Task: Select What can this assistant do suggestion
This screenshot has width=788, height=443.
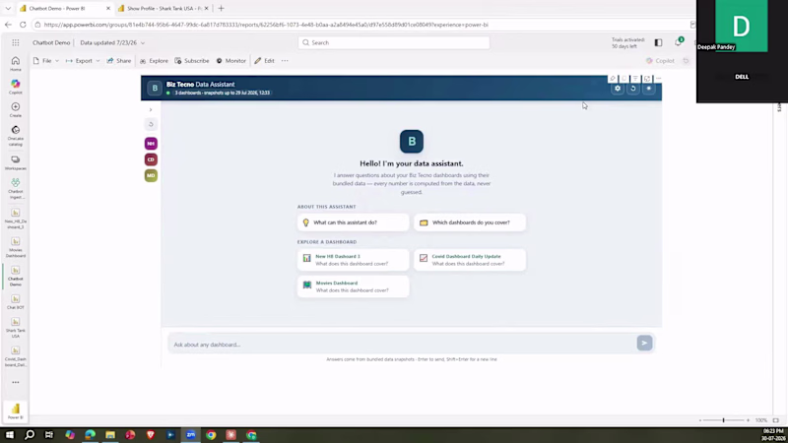Action: (354, 222)
